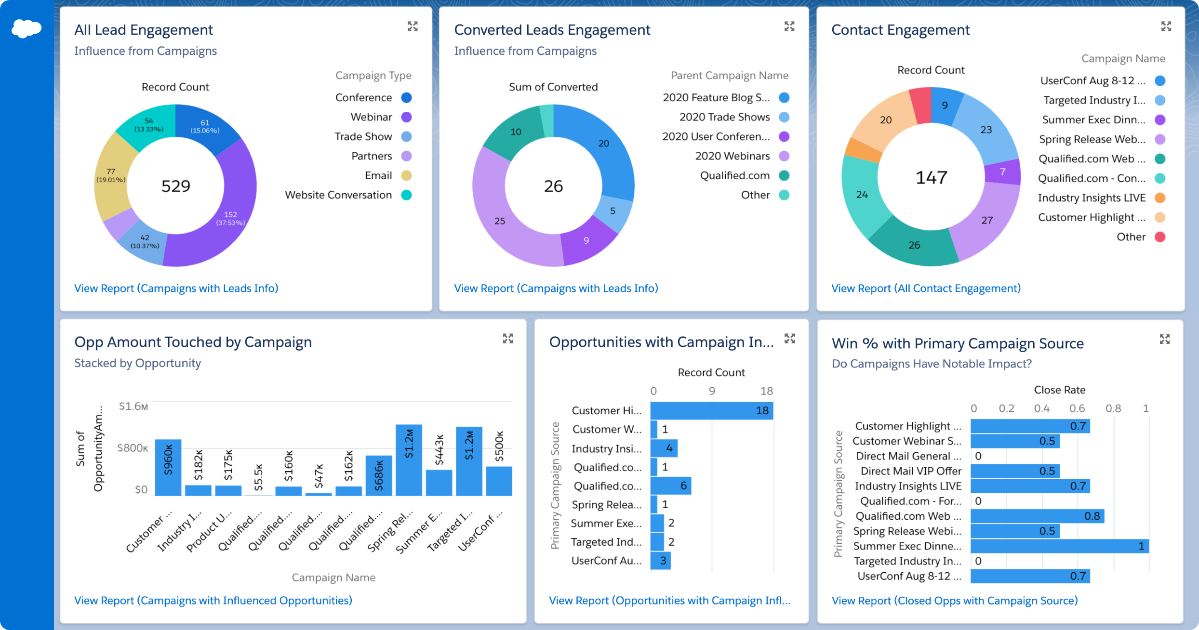Expand the Contact Engagement chart

click(x=1166, y=26)
